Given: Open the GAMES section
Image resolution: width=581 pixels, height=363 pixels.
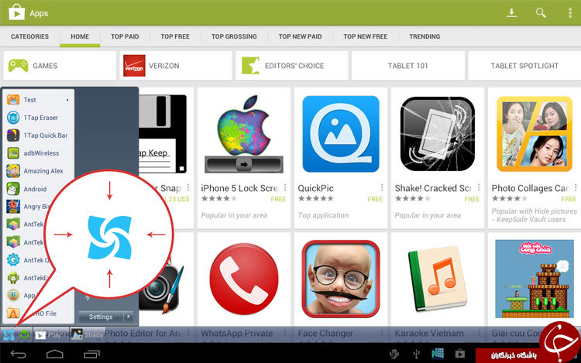Looking at the screenshot, I should pyautogui.click(x=60, y=66).
